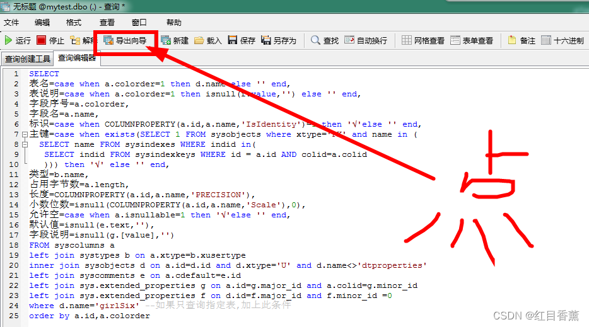Load a query file with 载入
Image resolution: width=589 pixels, height=327 pixels.
pyautogui.click(x=207, y=40)
